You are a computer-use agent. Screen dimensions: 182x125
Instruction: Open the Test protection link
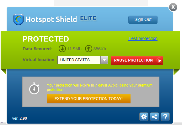coord(143,38)
